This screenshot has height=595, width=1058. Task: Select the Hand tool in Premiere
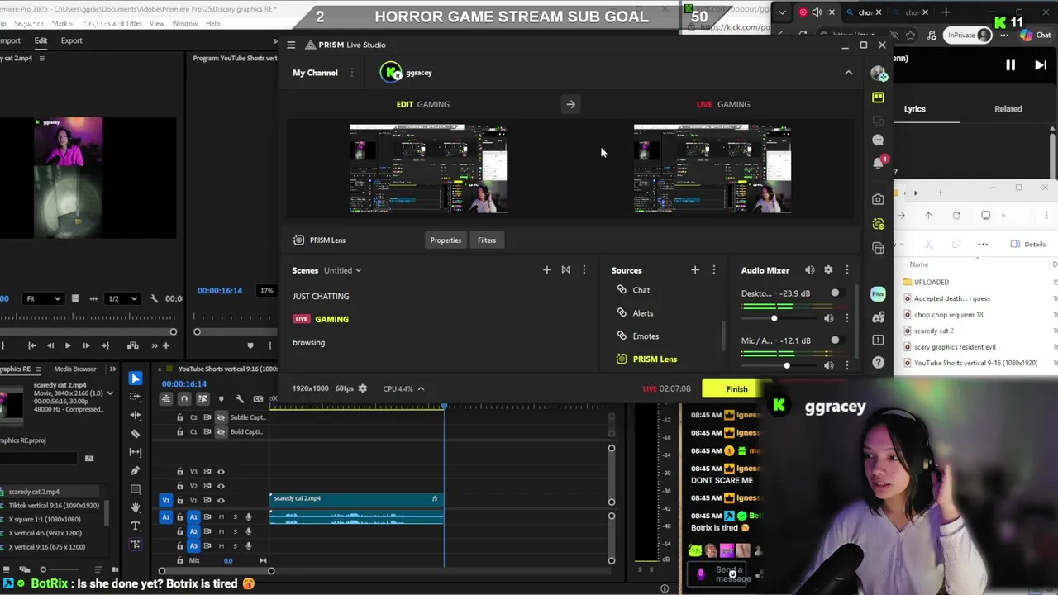(x=136, y=507)
